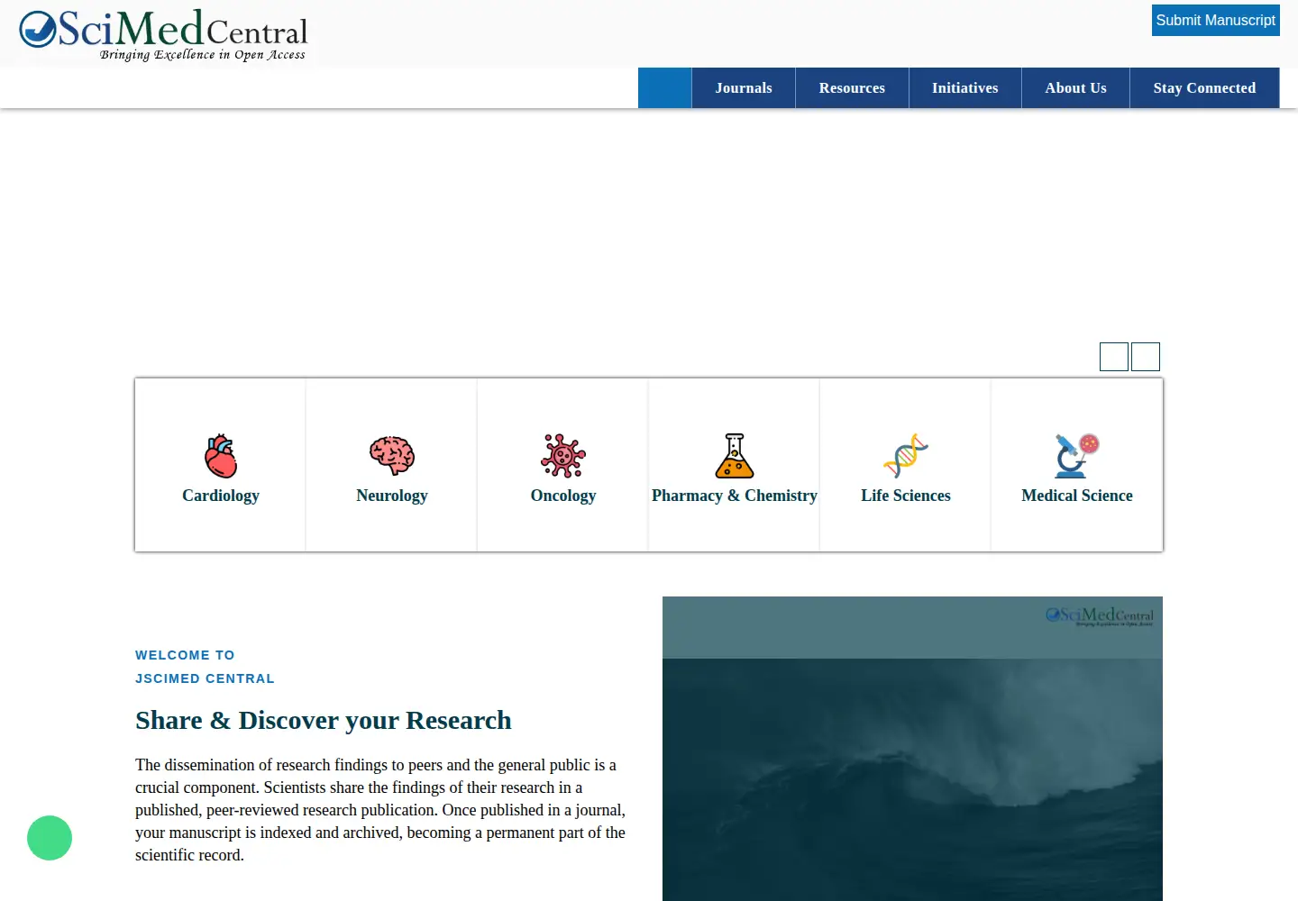The width and height of the screenshot is (1298, 901).
Task: Open the Initiatives menu
Action: (965, 88)
